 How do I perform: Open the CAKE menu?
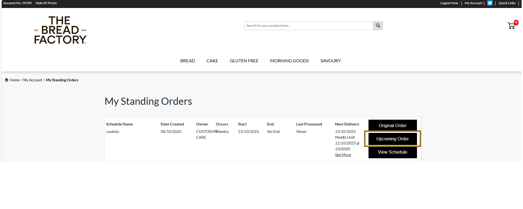tap(212, 61)
